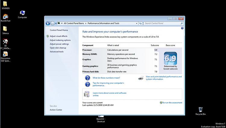This screenshot has width=226, height=128.
Task: Click the search magnifier icon
Action: pyautogui.click(x=182, y=24)
